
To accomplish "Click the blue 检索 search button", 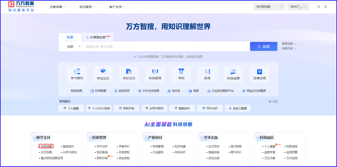I will 264,47.
